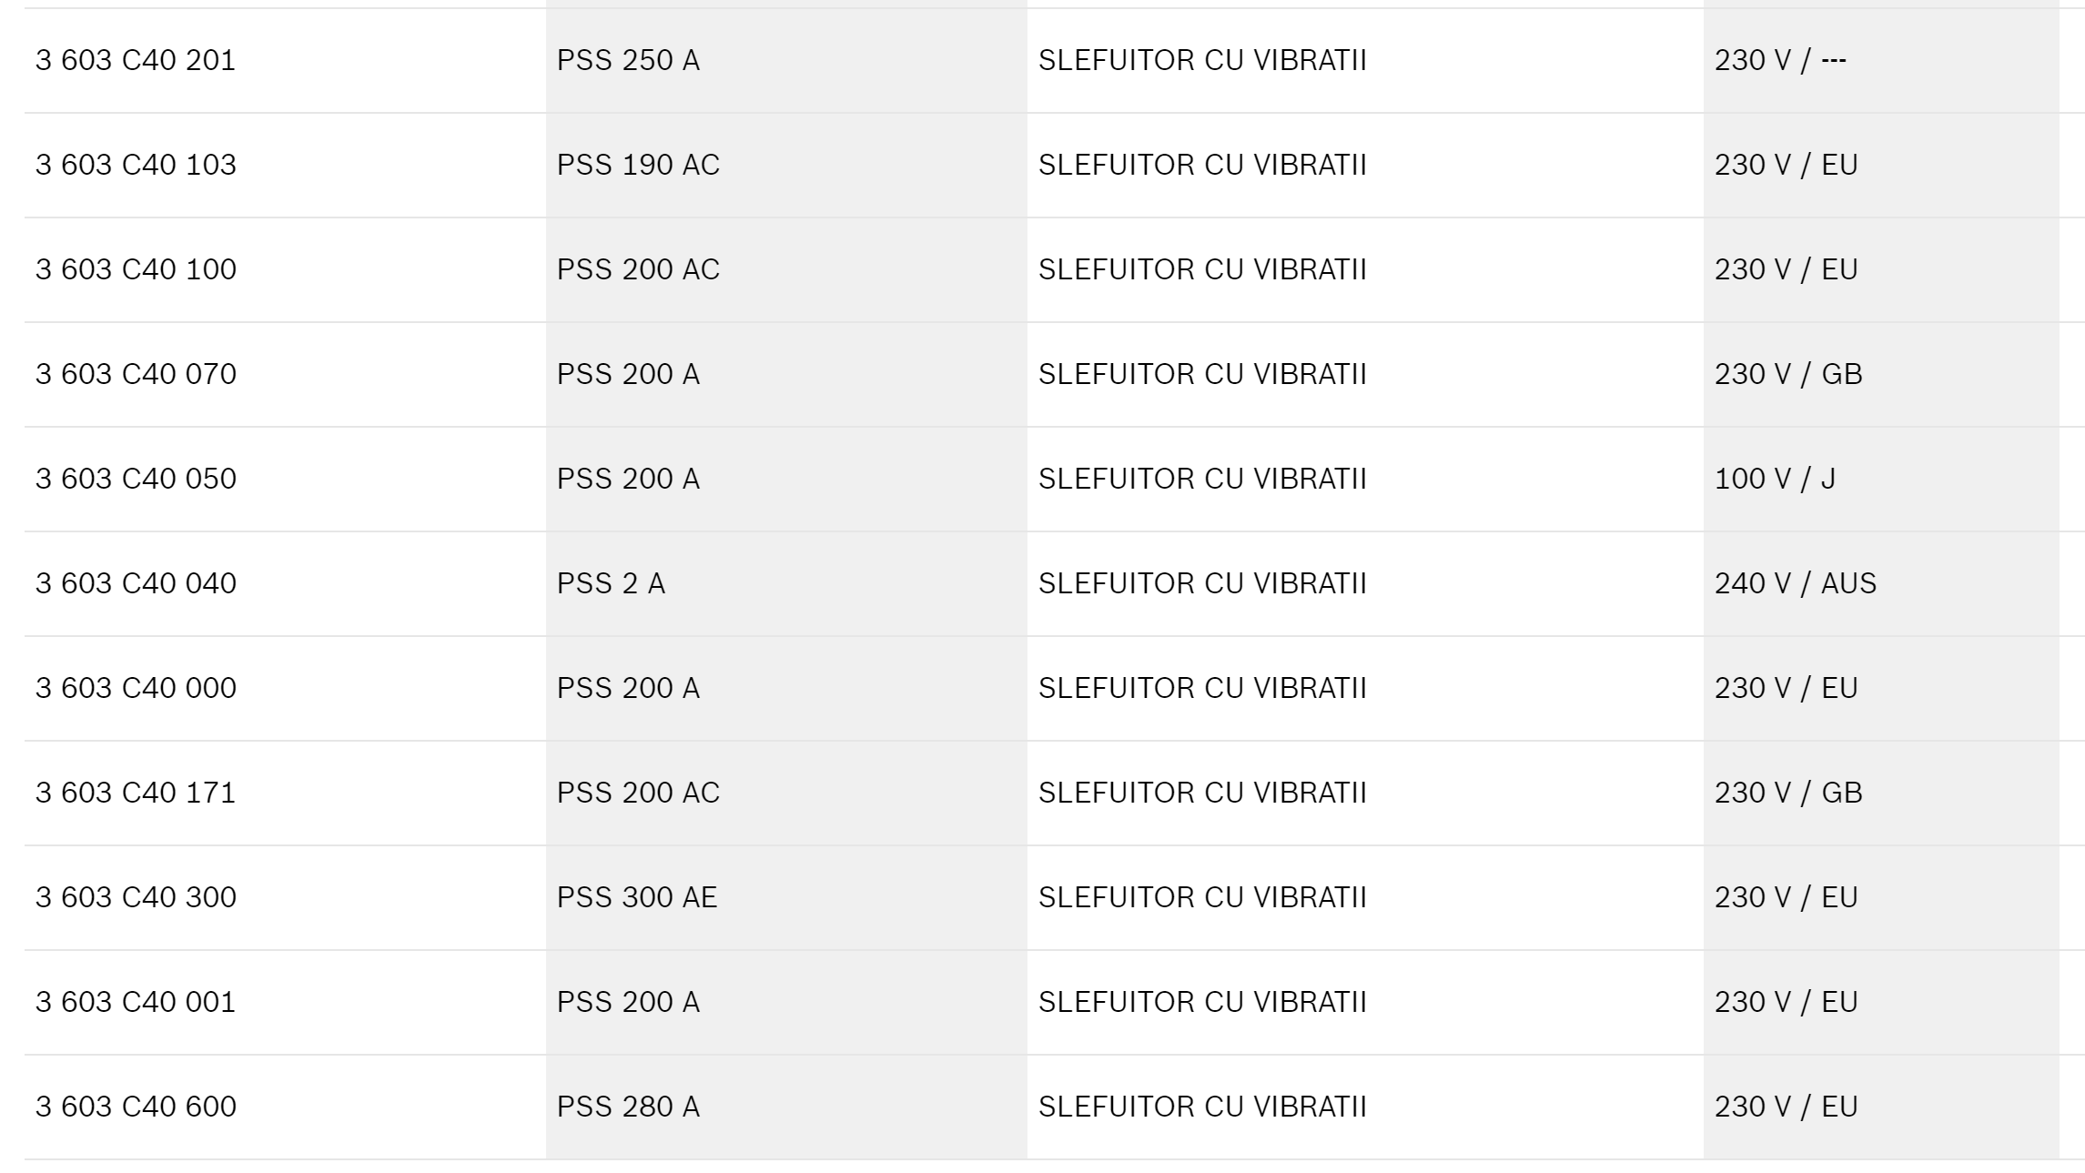Open part number 3 603 C40 201
This screenshot has height=1173, width=2085.
click(136, 60)
